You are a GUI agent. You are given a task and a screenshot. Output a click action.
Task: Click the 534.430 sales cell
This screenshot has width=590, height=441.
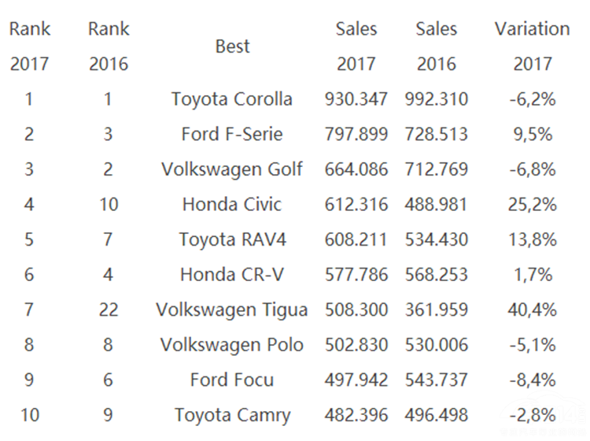click(x=437, y=239)
